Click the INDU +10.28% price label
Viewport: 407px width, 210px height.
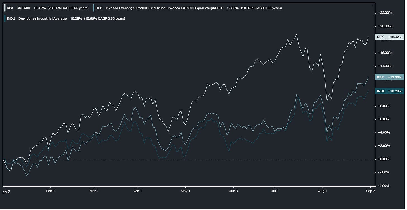click(x=389, y=91)
